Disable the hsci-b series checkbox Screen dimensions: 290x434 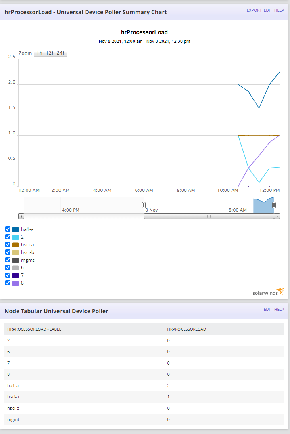[x=8, y=252]
